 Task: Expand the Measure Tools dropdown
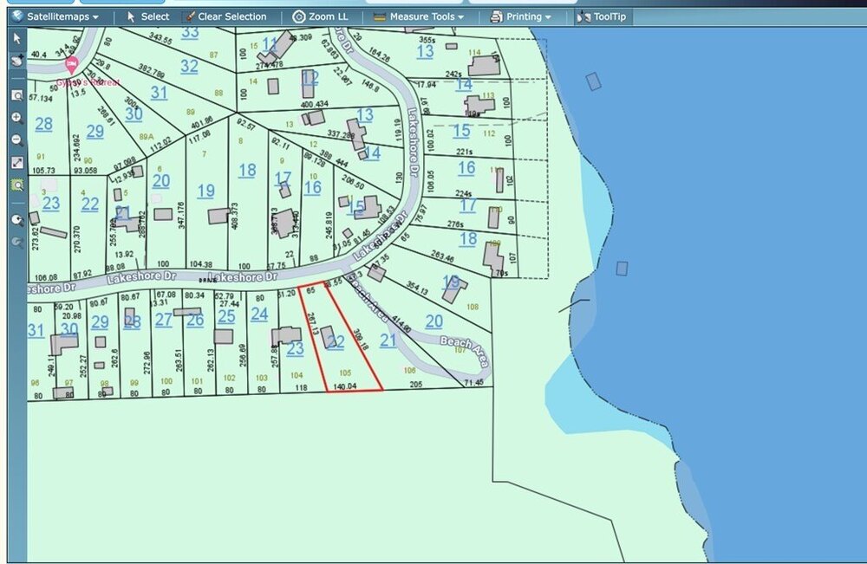(x=418, y=16)
